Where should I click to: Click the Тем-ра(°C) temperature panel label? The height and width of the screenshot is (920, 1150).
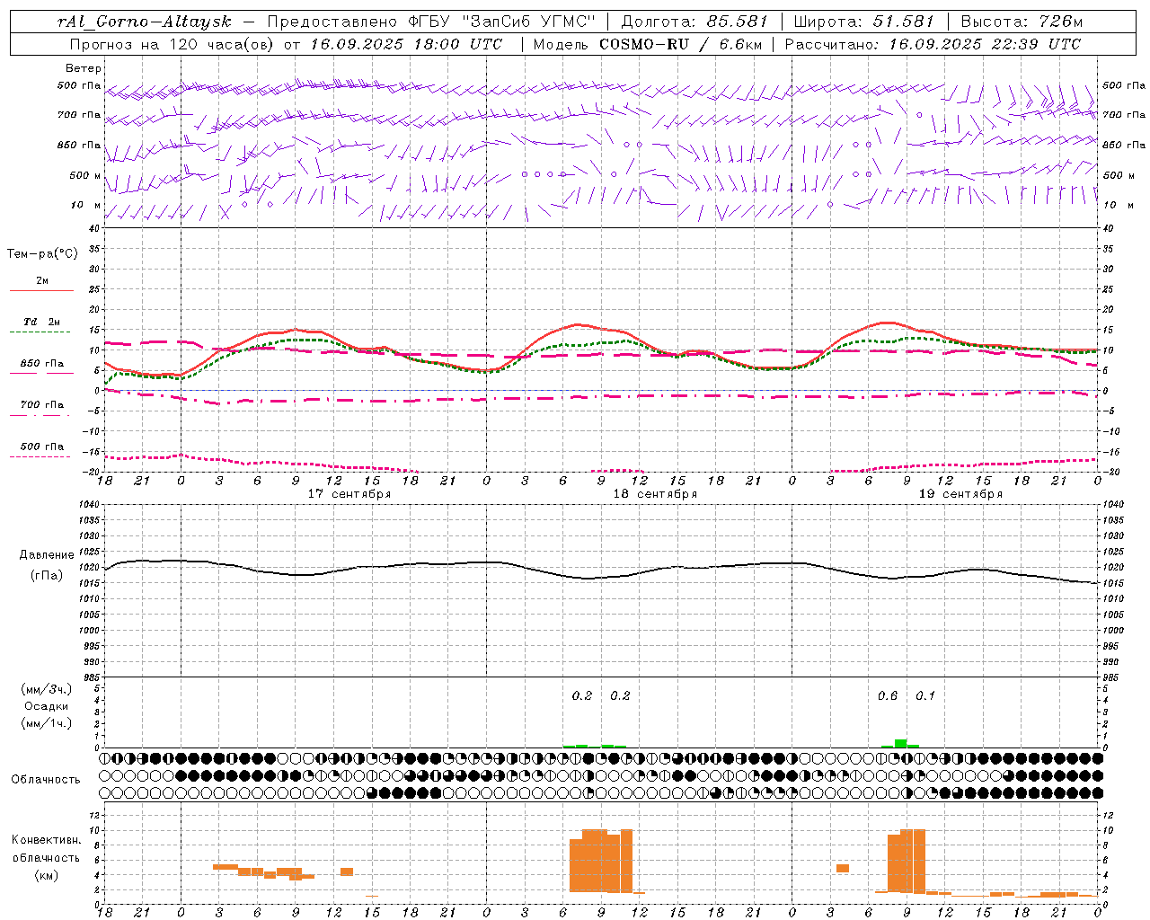pyautogui.click(x=42, y=254)
